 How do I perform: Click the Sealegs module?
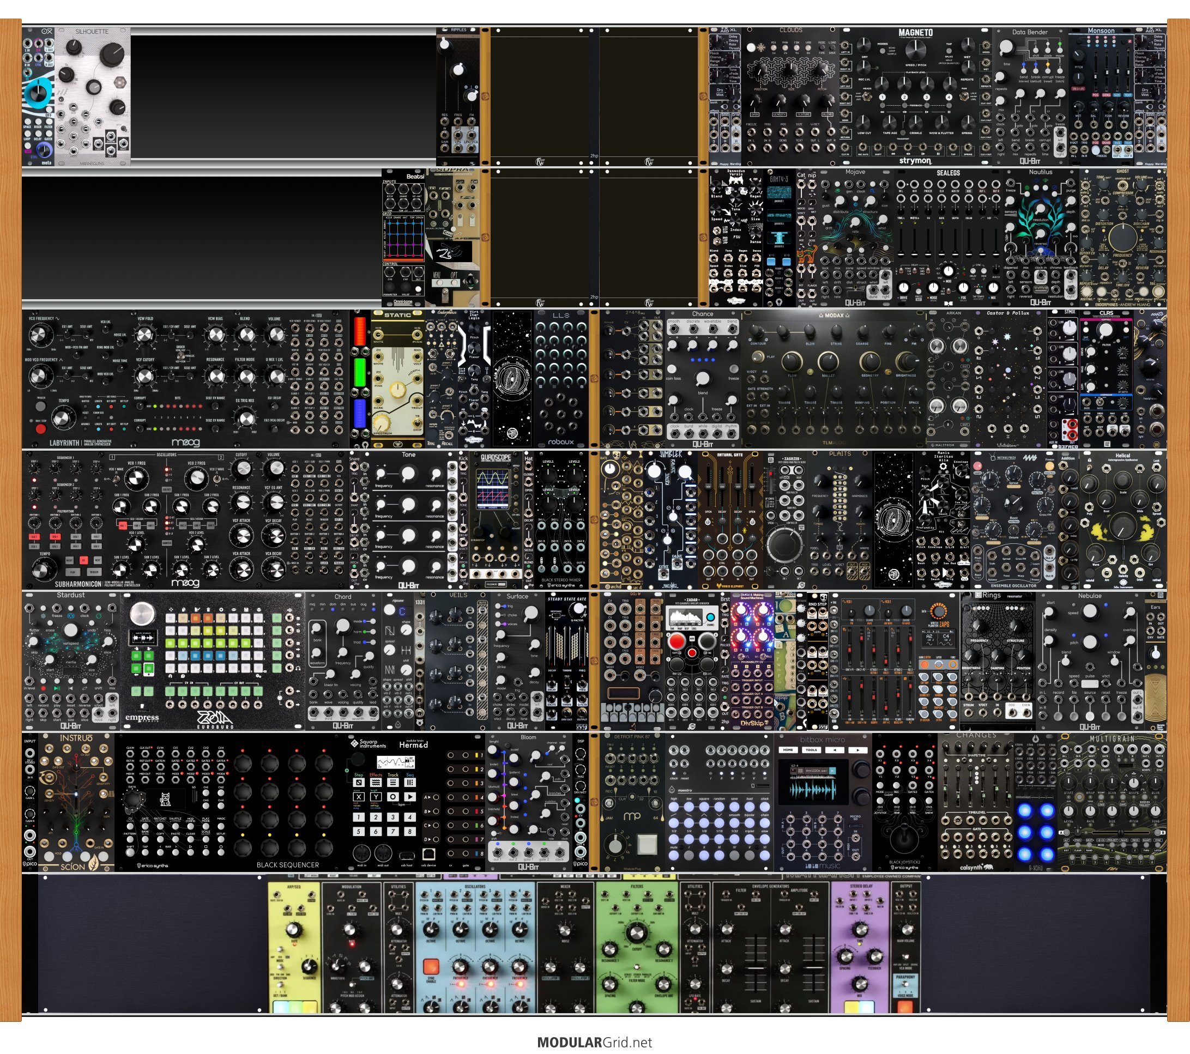click(x=948, y=238)
